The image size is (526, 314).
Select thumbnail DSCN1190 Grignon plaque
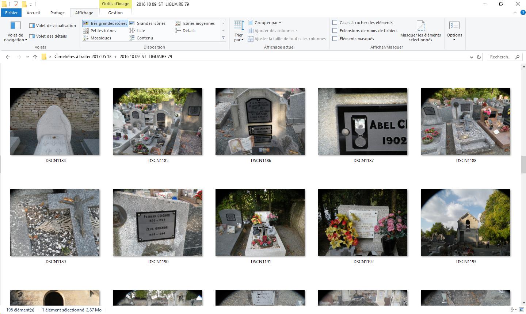[157, 222]
